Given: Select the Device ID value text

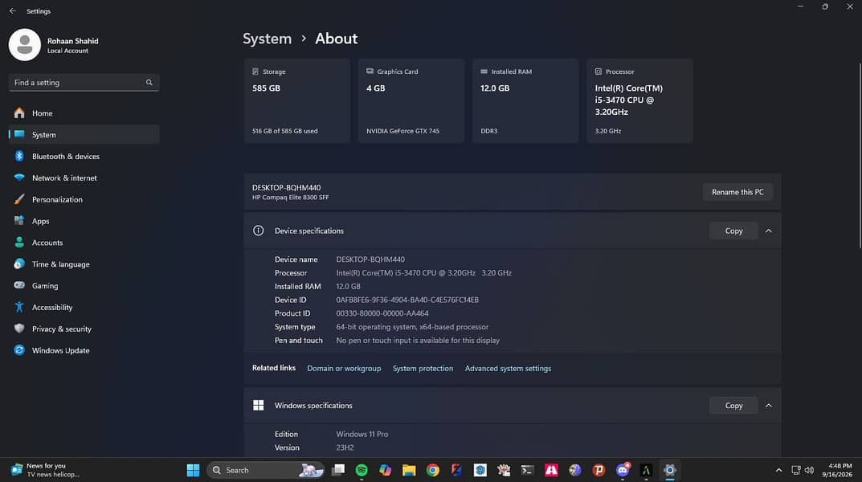Looking at the screenshot, I should pyautogui.click(x=407, y=300).
